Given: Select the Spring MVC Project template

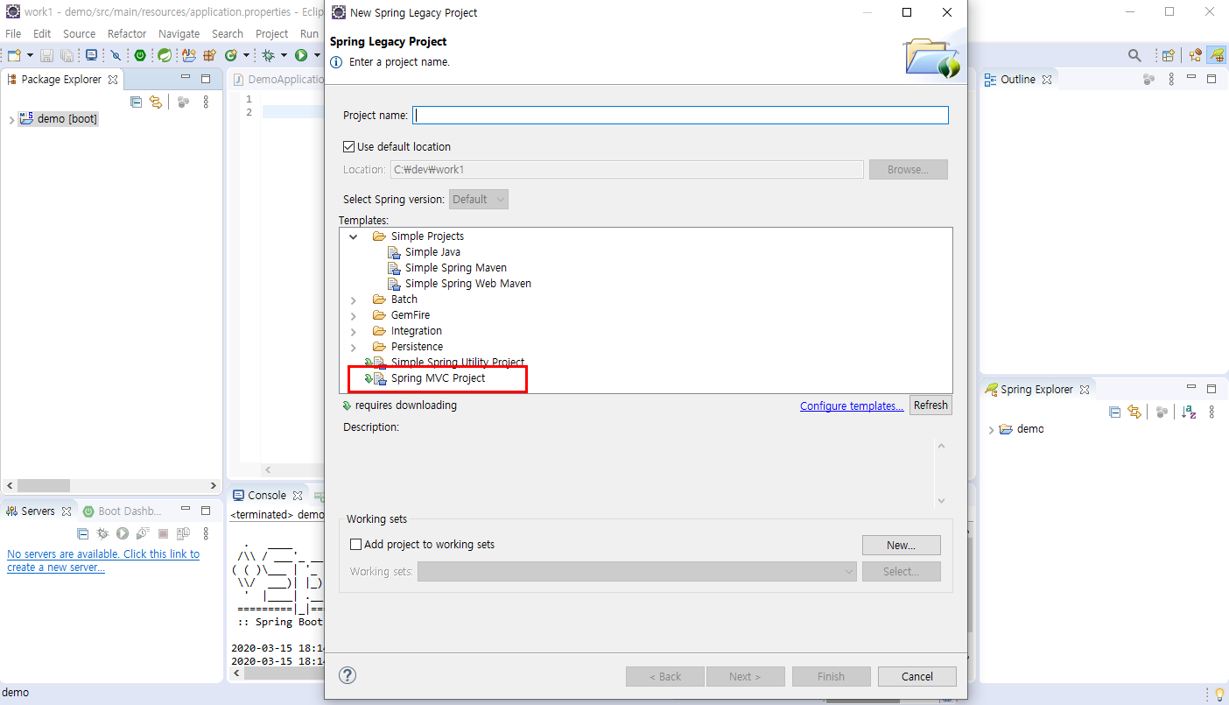Looking at the screenshot, I should (x=438, y=378).
